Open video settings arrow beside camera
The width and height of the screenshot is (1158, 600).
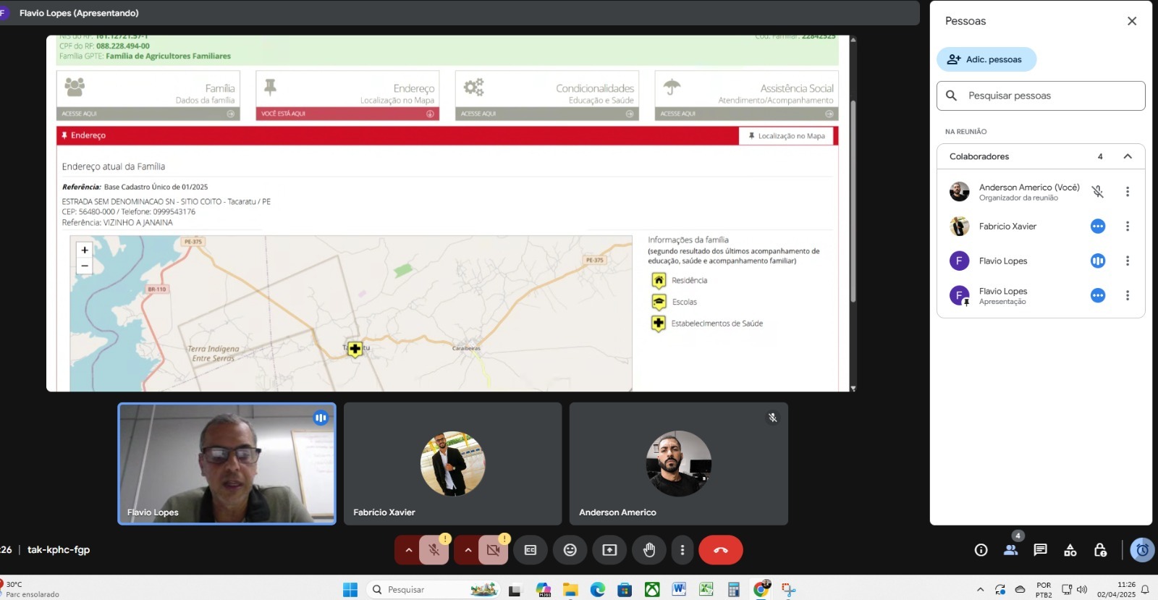pyautogui.click(x=468, y=550)
